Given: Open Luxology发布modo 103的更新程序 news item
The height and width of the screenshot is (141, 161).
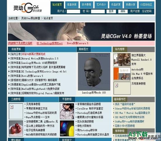Looking at the screenshot, I should [x=40, y=63].
